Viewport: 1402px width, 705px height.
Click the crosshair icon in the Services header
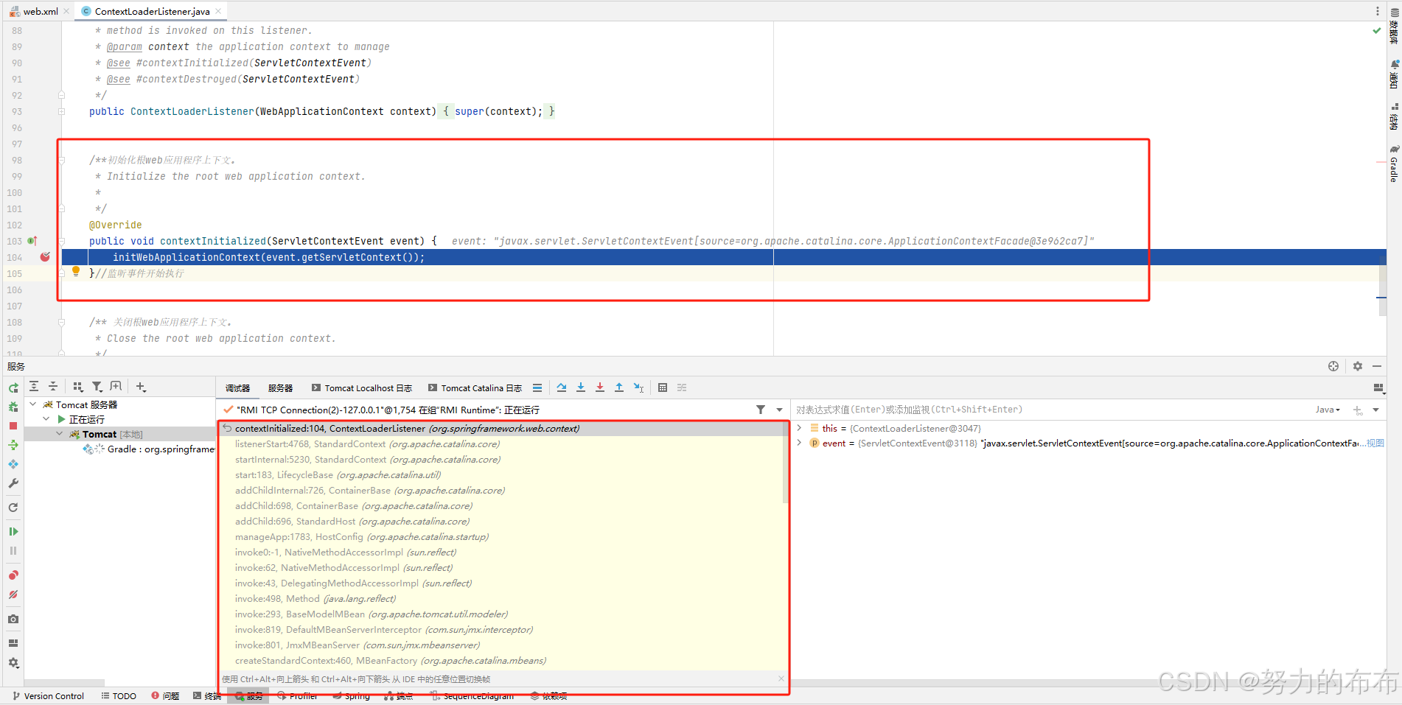tap(1333, 366)
